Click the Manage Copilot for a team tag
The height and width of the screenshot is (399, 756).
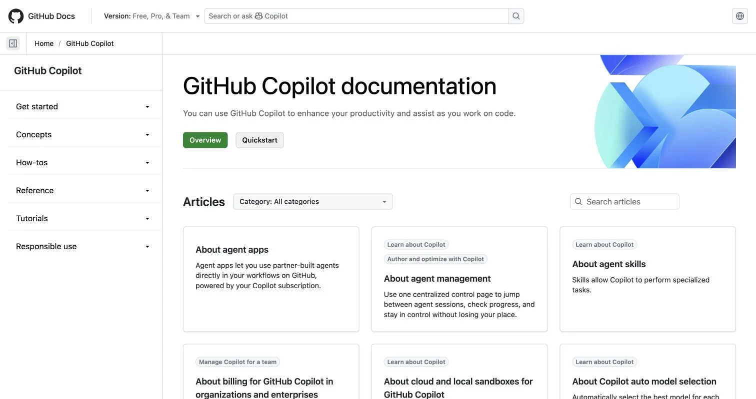[237, 362]
